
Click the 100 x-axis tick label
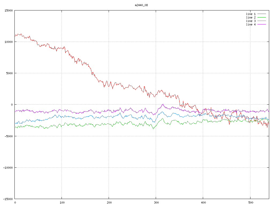pyautogui.click(x=62, y=203)
